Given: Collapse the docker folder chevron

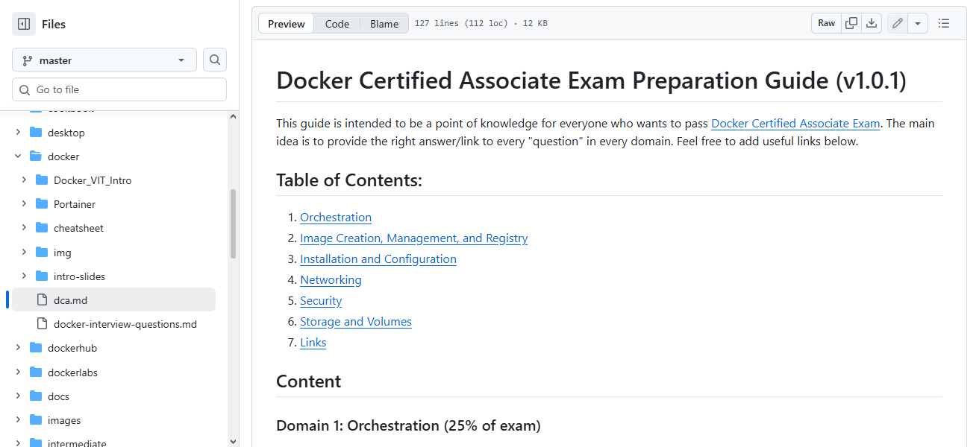Looking at the screenshot, I should tap(18, 156).
